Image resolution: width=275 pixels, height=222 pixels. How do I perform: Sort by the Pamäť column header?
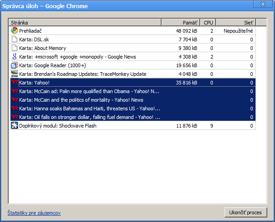[181, 23]
